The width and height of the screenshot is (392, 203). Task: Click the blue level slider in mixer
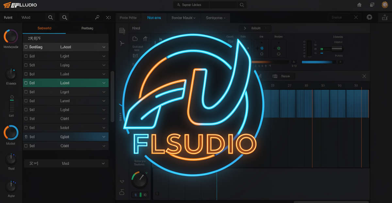[x=318, y=62]
